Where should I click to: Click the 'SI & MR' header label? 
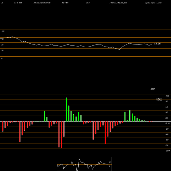click(x=18, y=3)
